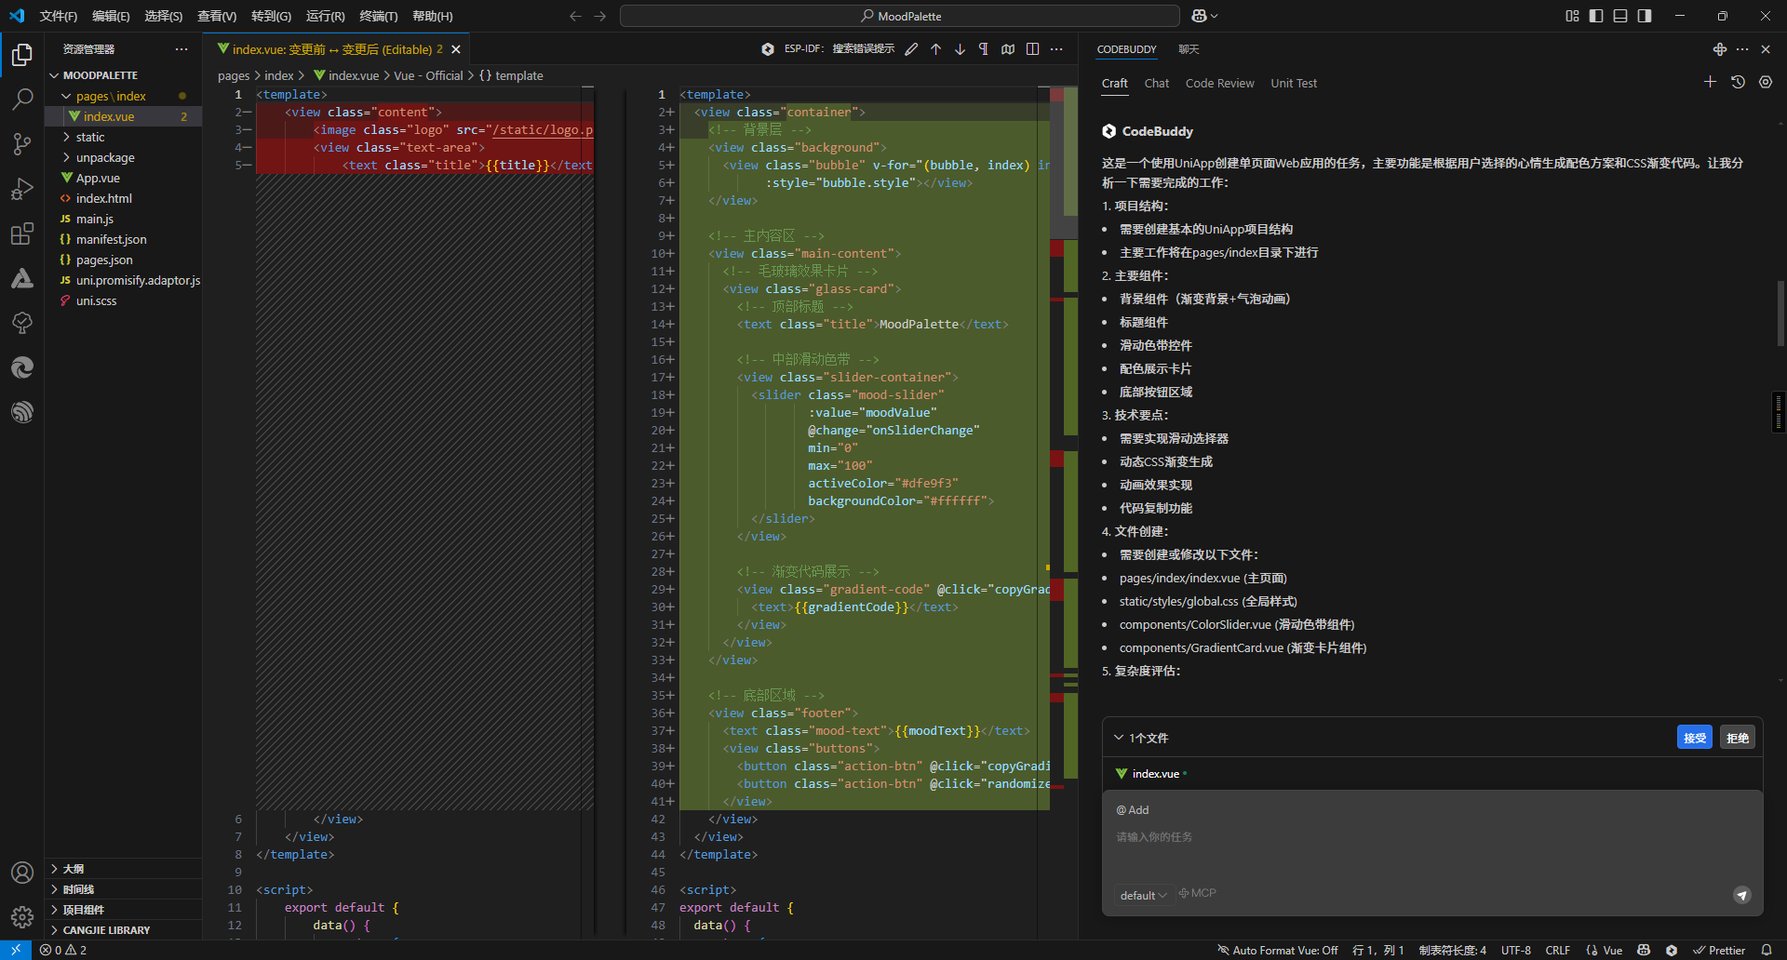Open manifest.json in explorer
The image size is (1787, 960).
point(123,239)
